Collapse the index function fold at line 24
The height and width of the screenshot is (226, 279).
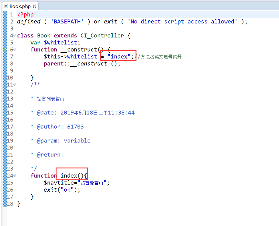pos(15,176)
